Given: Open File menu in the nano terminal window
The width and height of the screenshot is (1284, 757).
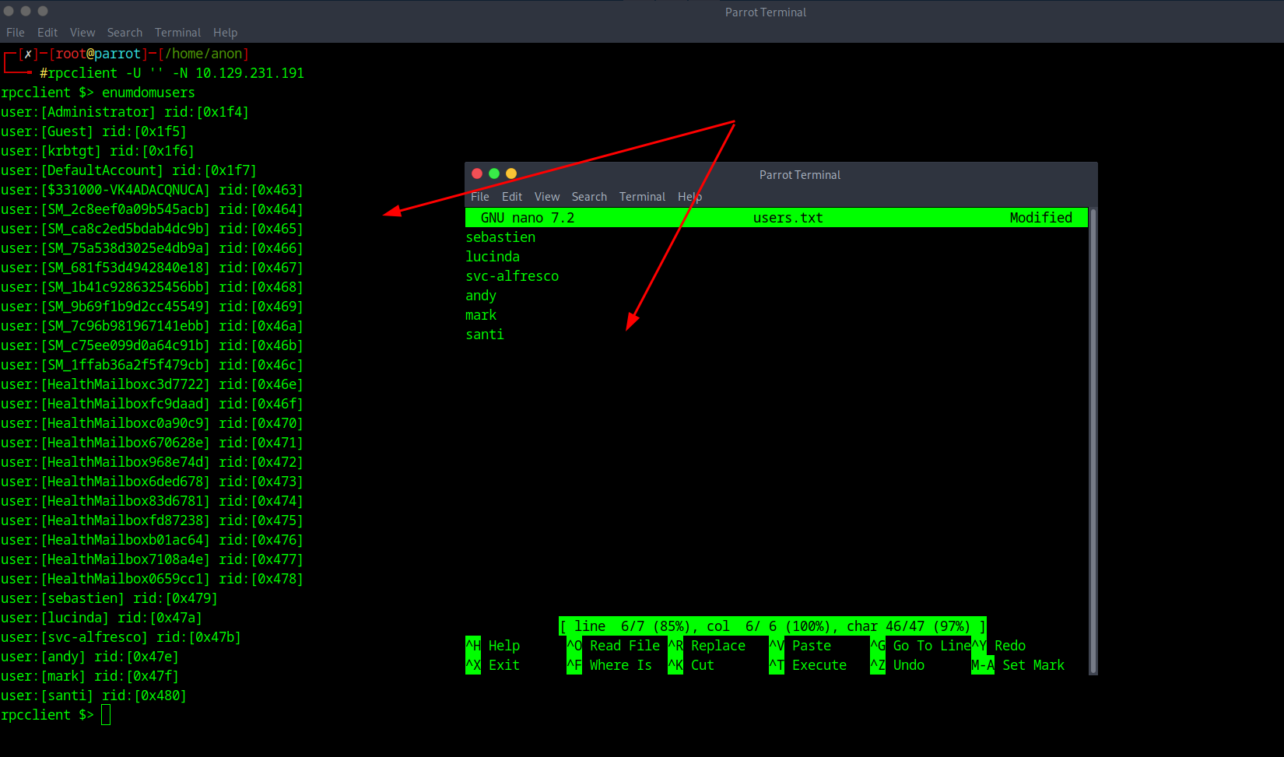Looking at the screenshot, I should tap(480, 197).
